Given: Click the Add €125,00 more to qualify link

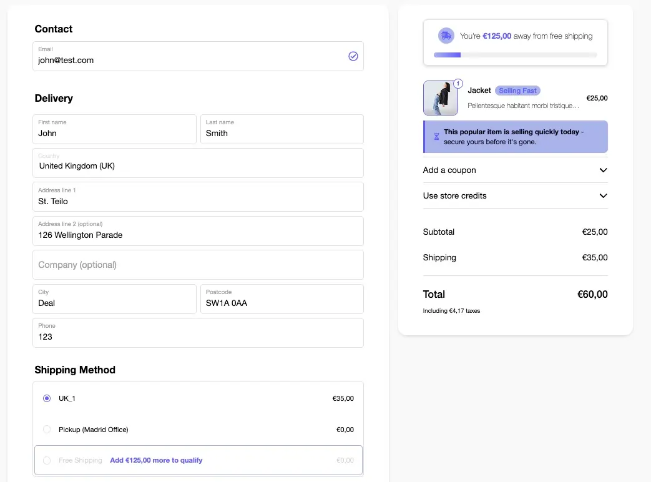Looking at the screenshot, I should [156, 460].
